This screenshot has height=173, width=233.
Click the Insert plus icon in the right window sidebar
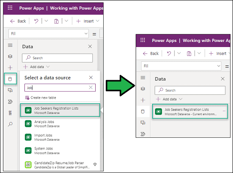point(143,100)
